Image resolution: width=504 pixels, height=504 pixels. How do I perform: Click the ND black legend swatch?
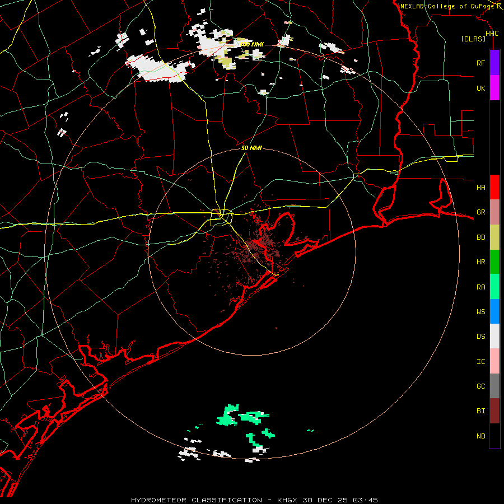[x=494, y=436]
